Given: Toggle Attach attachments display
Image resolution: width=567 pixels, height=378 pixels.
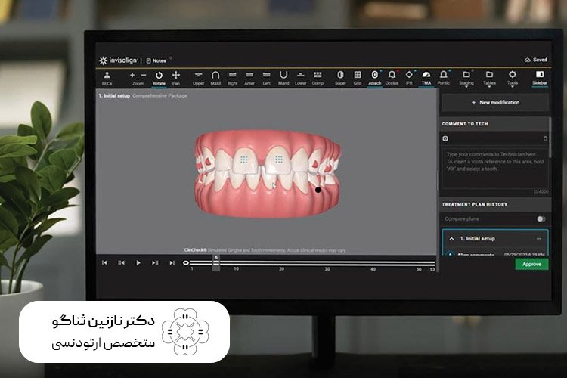Looking at the screenshot, I should (x=375, y=78).
